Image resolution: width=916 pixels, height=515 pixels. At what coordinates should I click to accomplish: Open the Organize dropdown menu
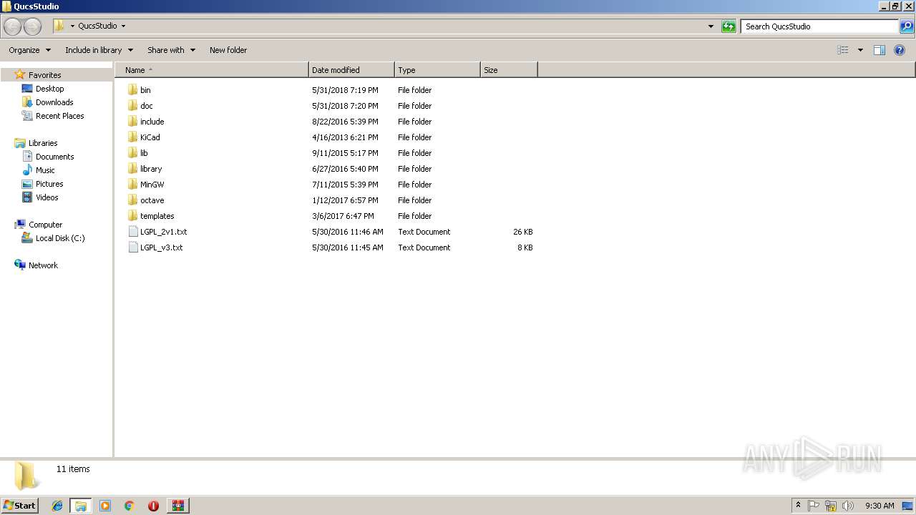pyautogui.click(x=29, y=50)
